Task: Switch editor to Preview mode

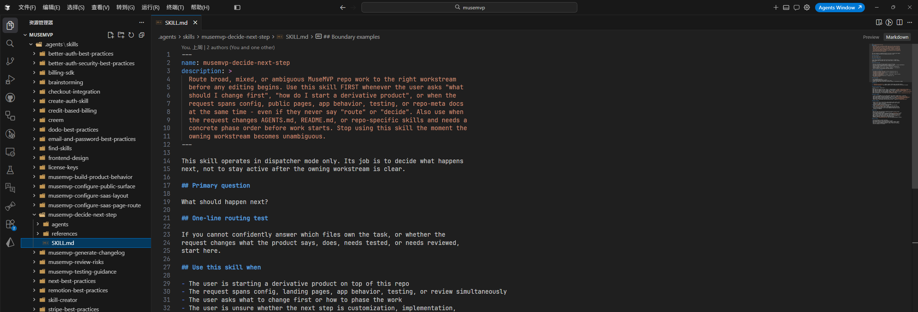Action: tap(871, 37)
